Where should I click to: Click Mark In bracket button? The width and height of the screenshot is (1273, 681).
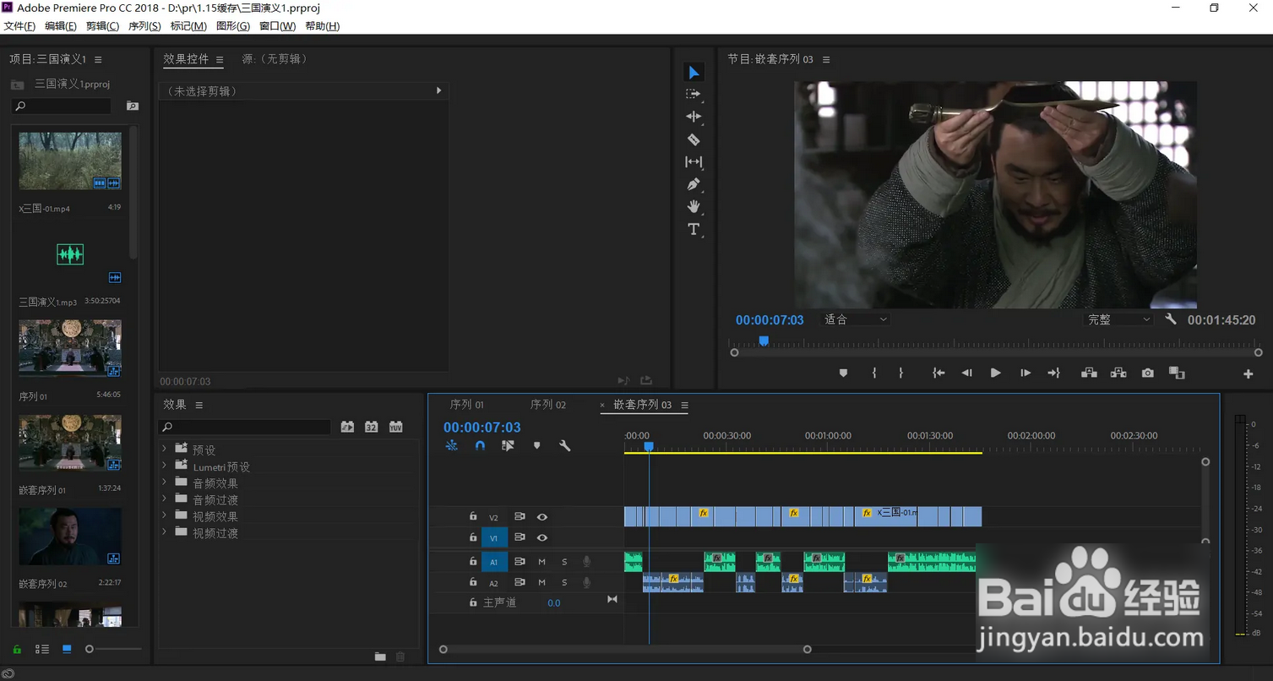(x=874, y=373)
